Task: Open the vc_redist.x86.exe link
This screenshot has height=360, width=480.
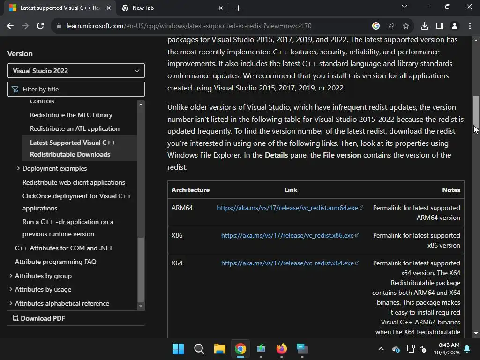Action: pyautogui.click(x=290, y=235)
